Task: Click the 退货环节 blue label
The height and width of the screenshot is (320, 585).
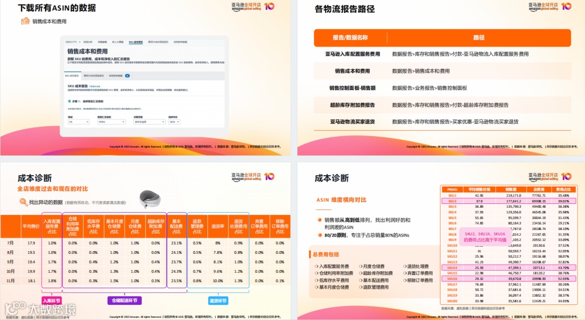Action: (x=218, y=300)
